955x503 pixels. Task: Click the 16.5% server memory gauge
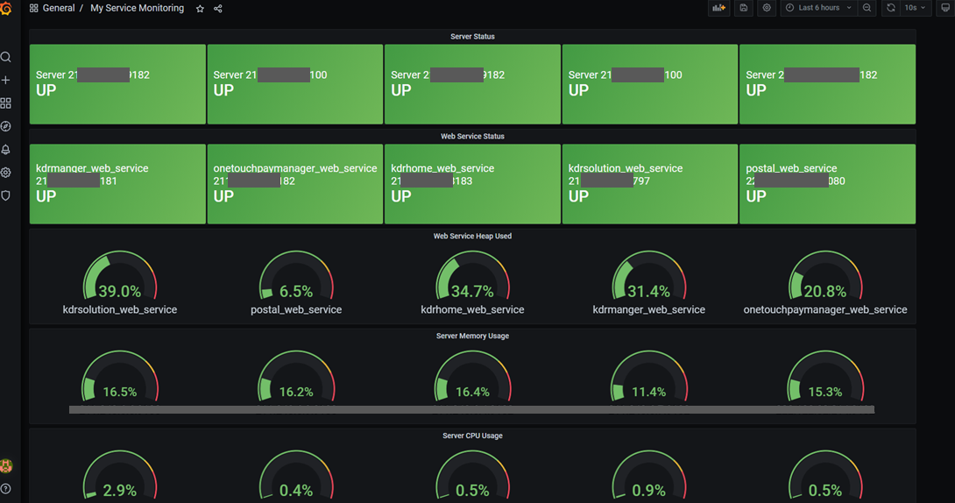pyautogui.click(x=120, y=376)
